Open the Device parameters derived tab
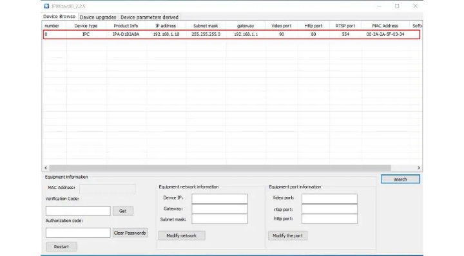This screenshot has width=464, height=256. pos(150,17)
